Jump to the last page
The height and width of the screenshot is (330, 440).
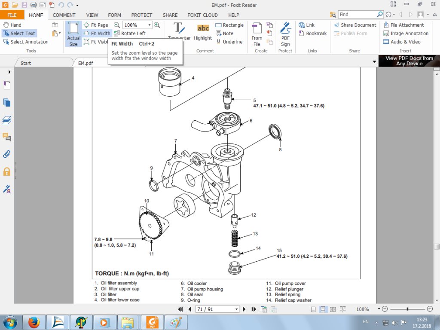click(x=254, y=309)
